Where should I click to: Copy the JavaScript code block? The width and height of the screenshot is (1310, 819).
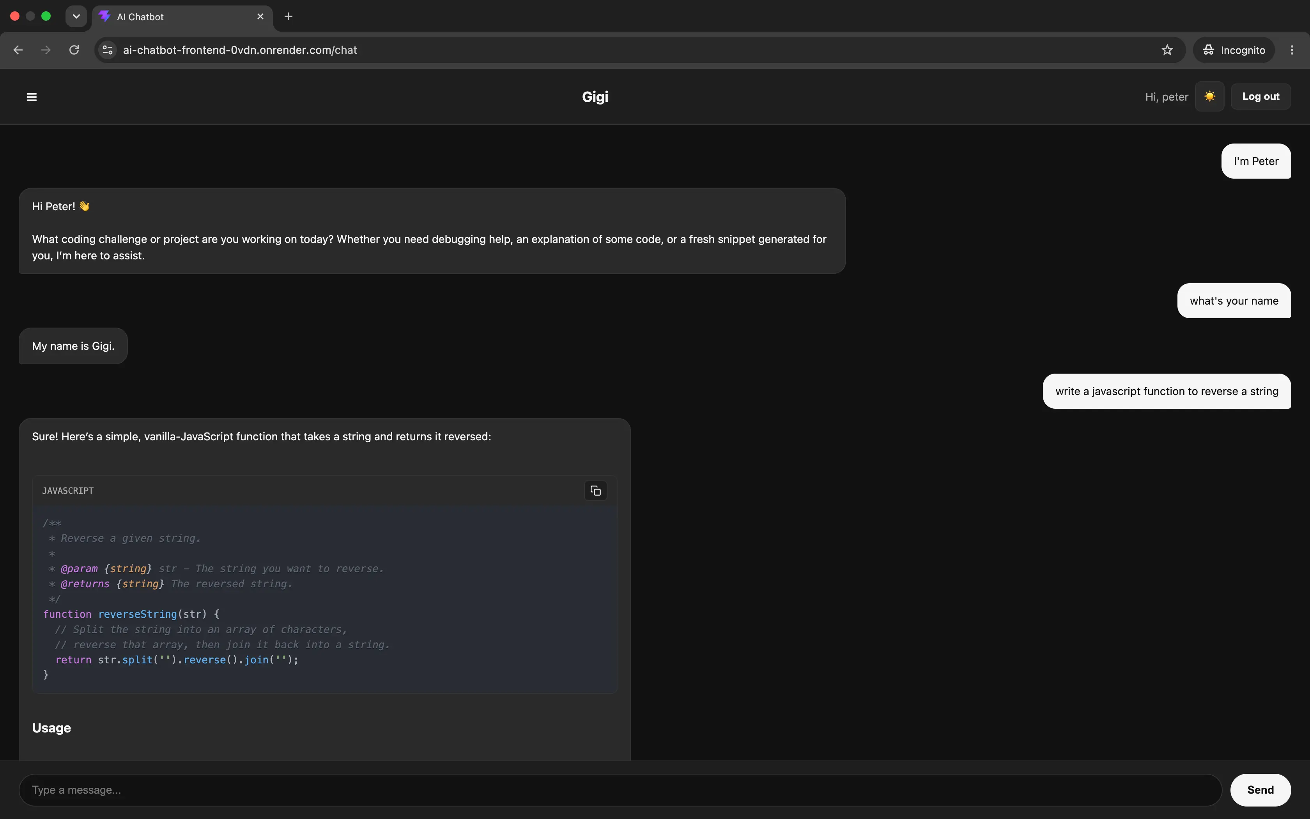[x=595, y=491]
